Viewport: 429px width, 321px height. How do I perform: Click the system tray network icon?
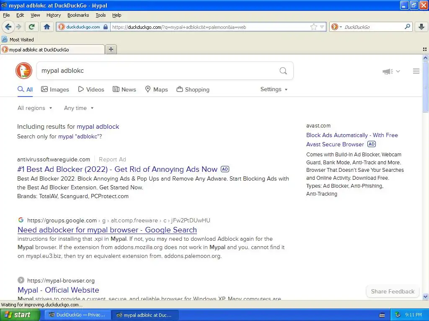point(398,315)
